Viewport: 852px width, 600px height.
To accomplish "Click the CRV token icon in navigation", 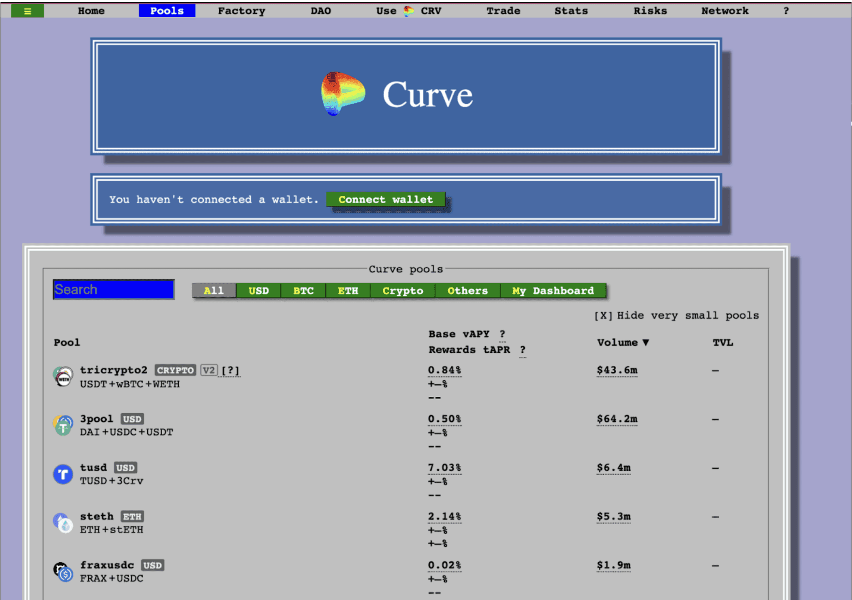I will (x=409, y=11).
